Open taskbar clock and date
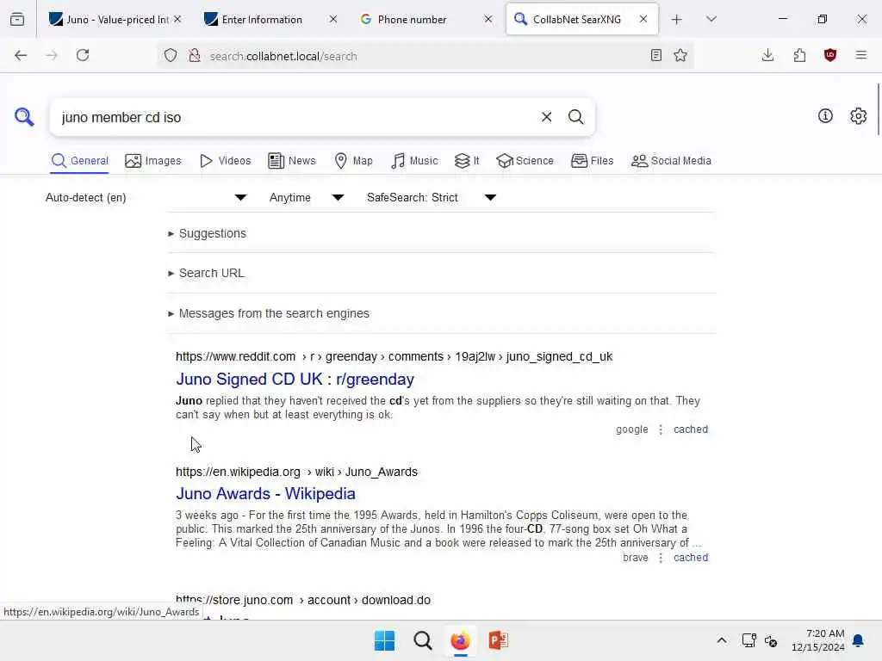 click(x=818, y=640)
